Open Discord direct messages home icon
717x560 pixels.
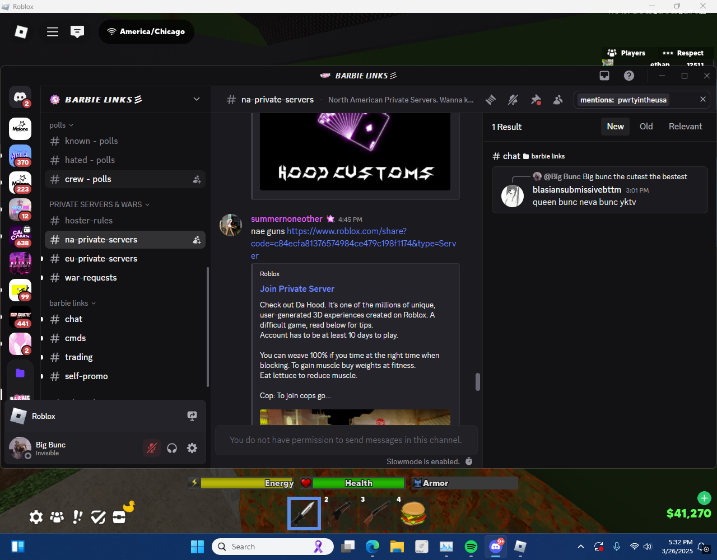coord(20,97)
